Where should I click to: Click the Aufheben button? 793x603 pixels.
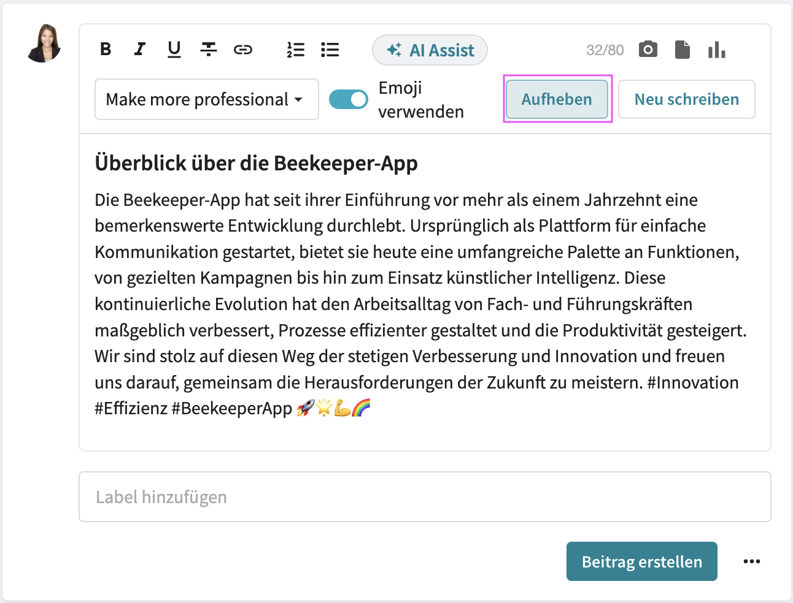[557, 99]
